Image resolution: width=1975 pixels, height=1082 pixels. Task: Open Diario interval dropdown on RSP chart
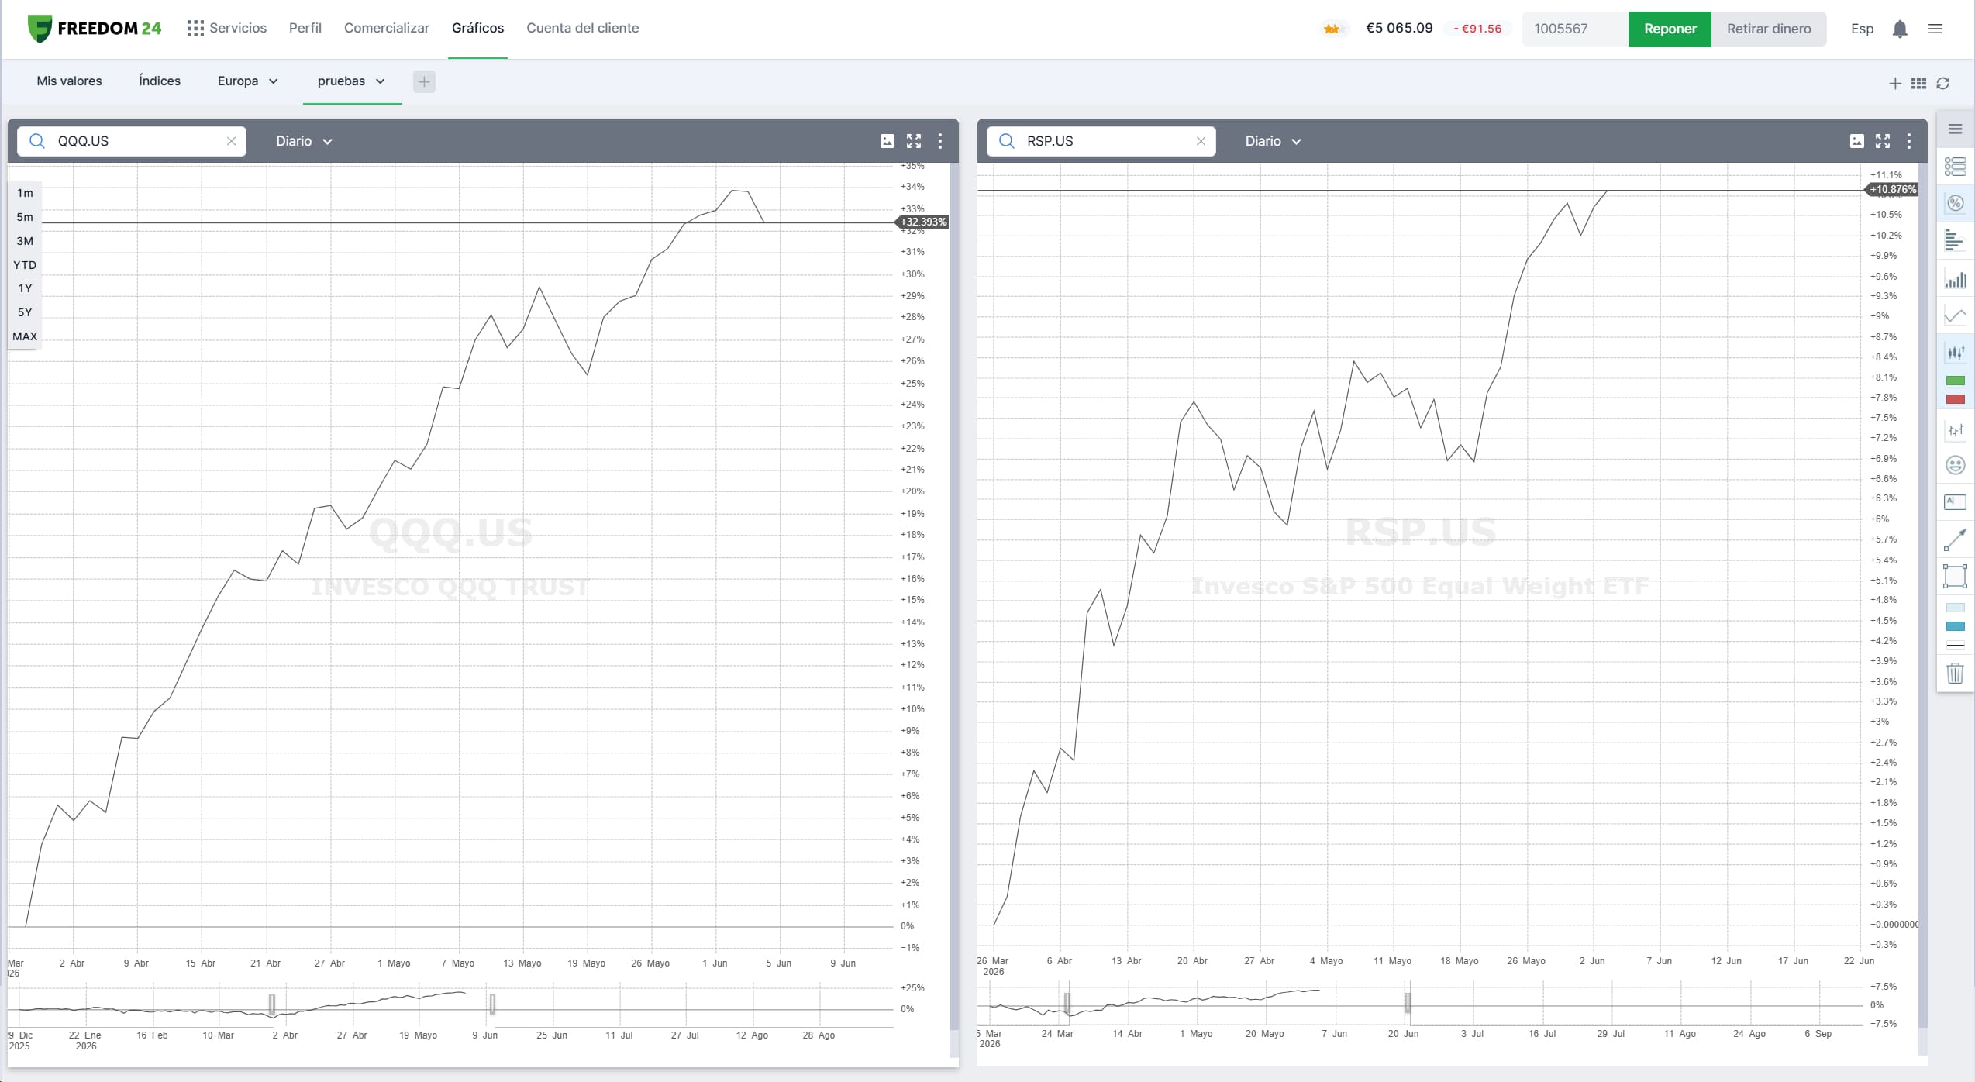pyautogui.click(x=1273, y=141)
